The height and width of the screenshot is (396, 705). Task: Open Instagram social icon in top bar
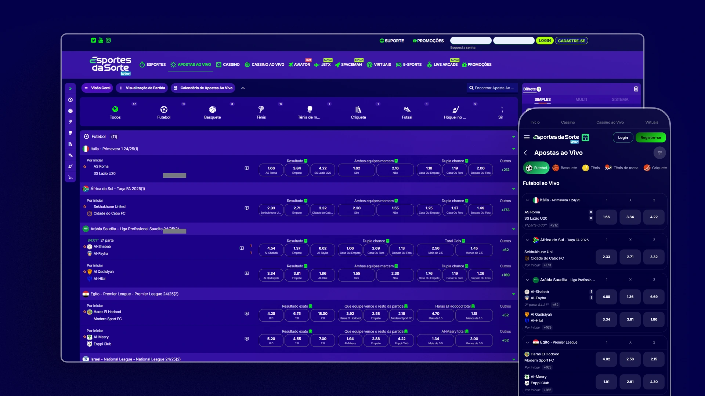tap(108, 40)
